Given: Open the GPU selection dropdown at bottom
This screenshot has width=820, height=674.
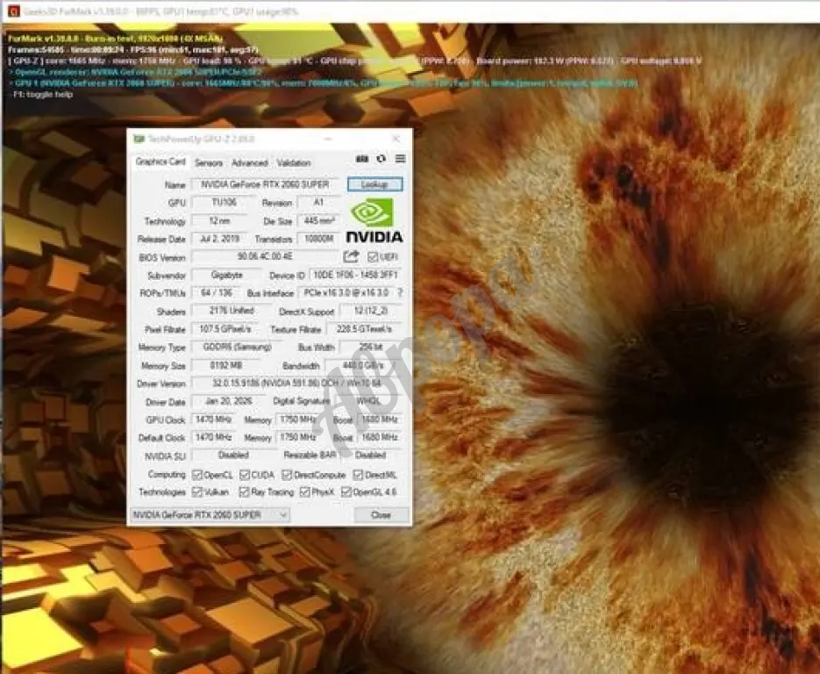Looking at the screenshot, I should 210,515.
